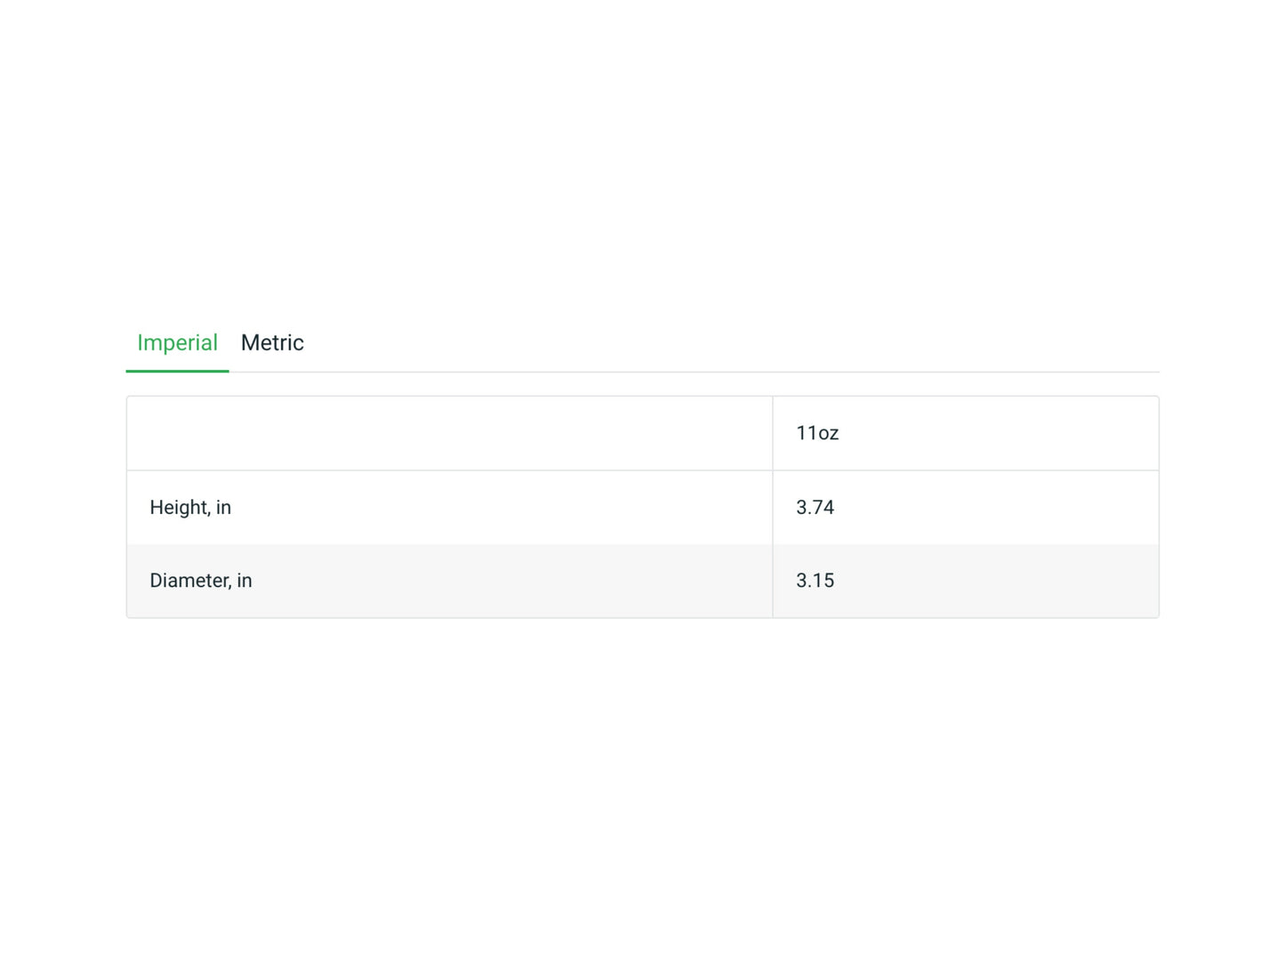Click the 11oz column header
This screenshot has width=1285, height=964.
click(816, 433)
